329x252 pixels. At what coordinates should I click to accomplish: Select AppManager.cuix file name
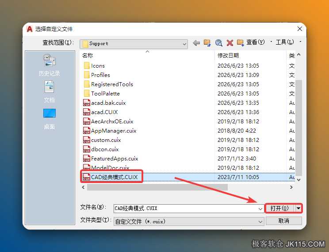pos(114,130)
